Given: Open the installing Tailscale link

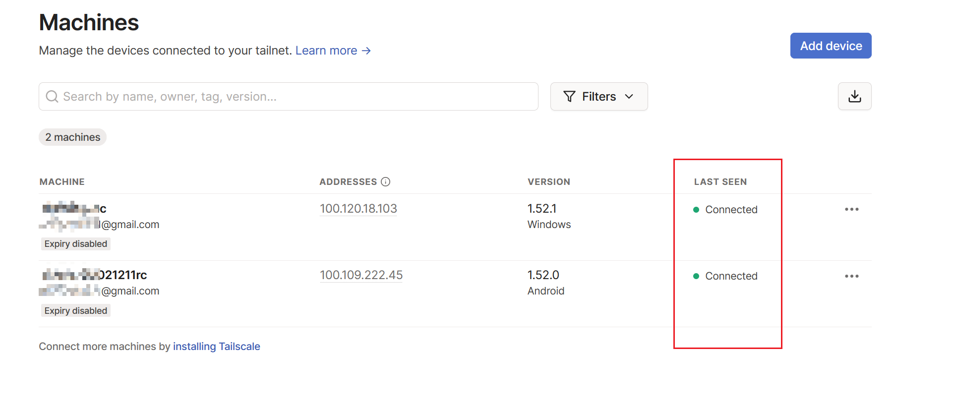Looking at the screenshot, I should tap(216, 347).
